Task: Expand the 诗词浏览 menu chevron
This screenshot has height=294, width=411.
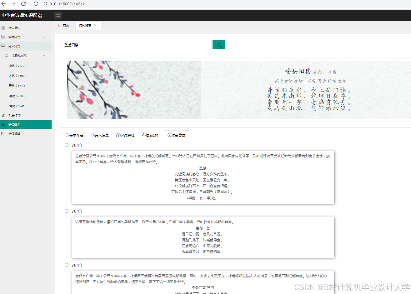Action: pos(43,36)
